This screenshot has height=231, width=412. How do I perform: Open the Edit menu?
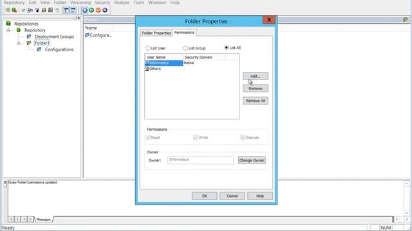pos(33,3)
